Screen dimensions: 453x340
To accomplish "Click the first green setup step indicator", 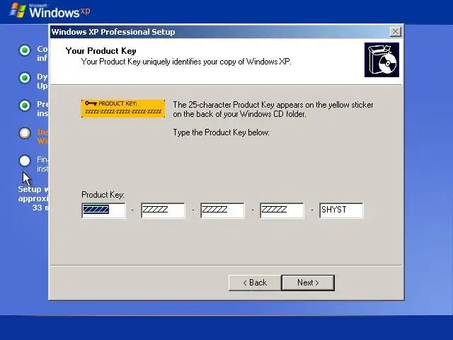I will (x=25, y=50).
